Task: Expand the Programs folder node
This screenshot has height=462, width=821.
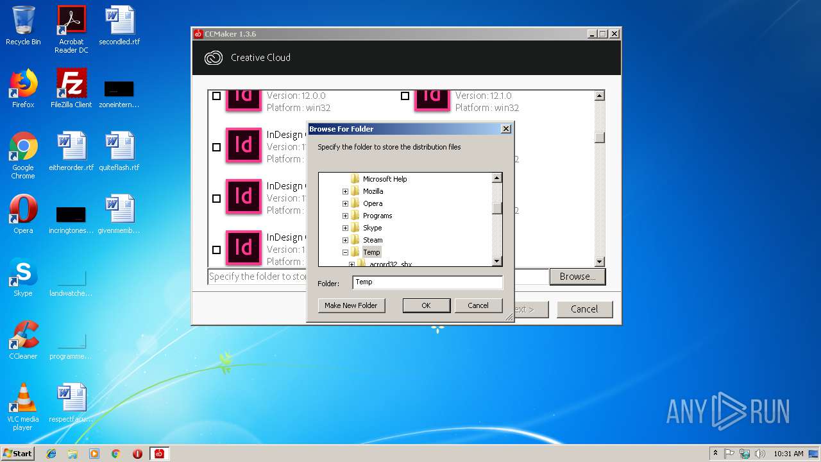Action: 345,216
